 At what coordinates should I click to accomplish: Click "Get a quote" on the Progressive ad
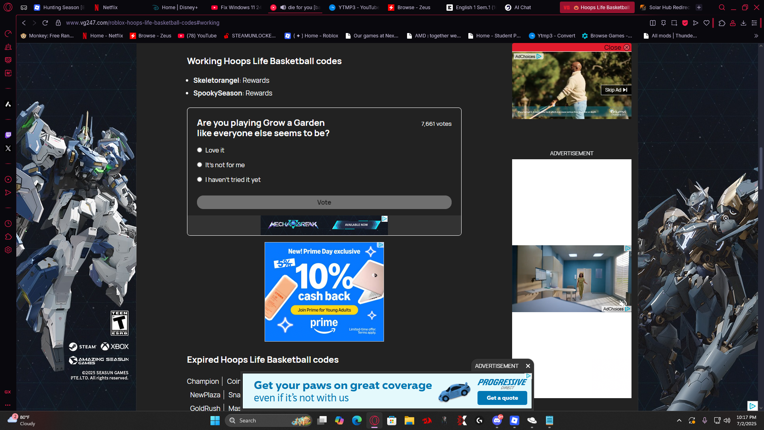[502, 398]
